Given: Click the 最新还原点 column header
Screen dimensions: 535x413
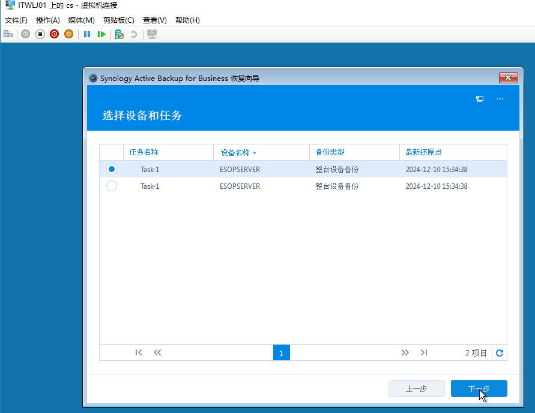Looking at the screenshot, I should coord(424,152).
